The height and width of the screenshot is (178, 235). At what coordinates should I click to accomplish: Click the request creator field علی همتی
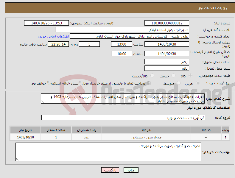pos(130,36)
